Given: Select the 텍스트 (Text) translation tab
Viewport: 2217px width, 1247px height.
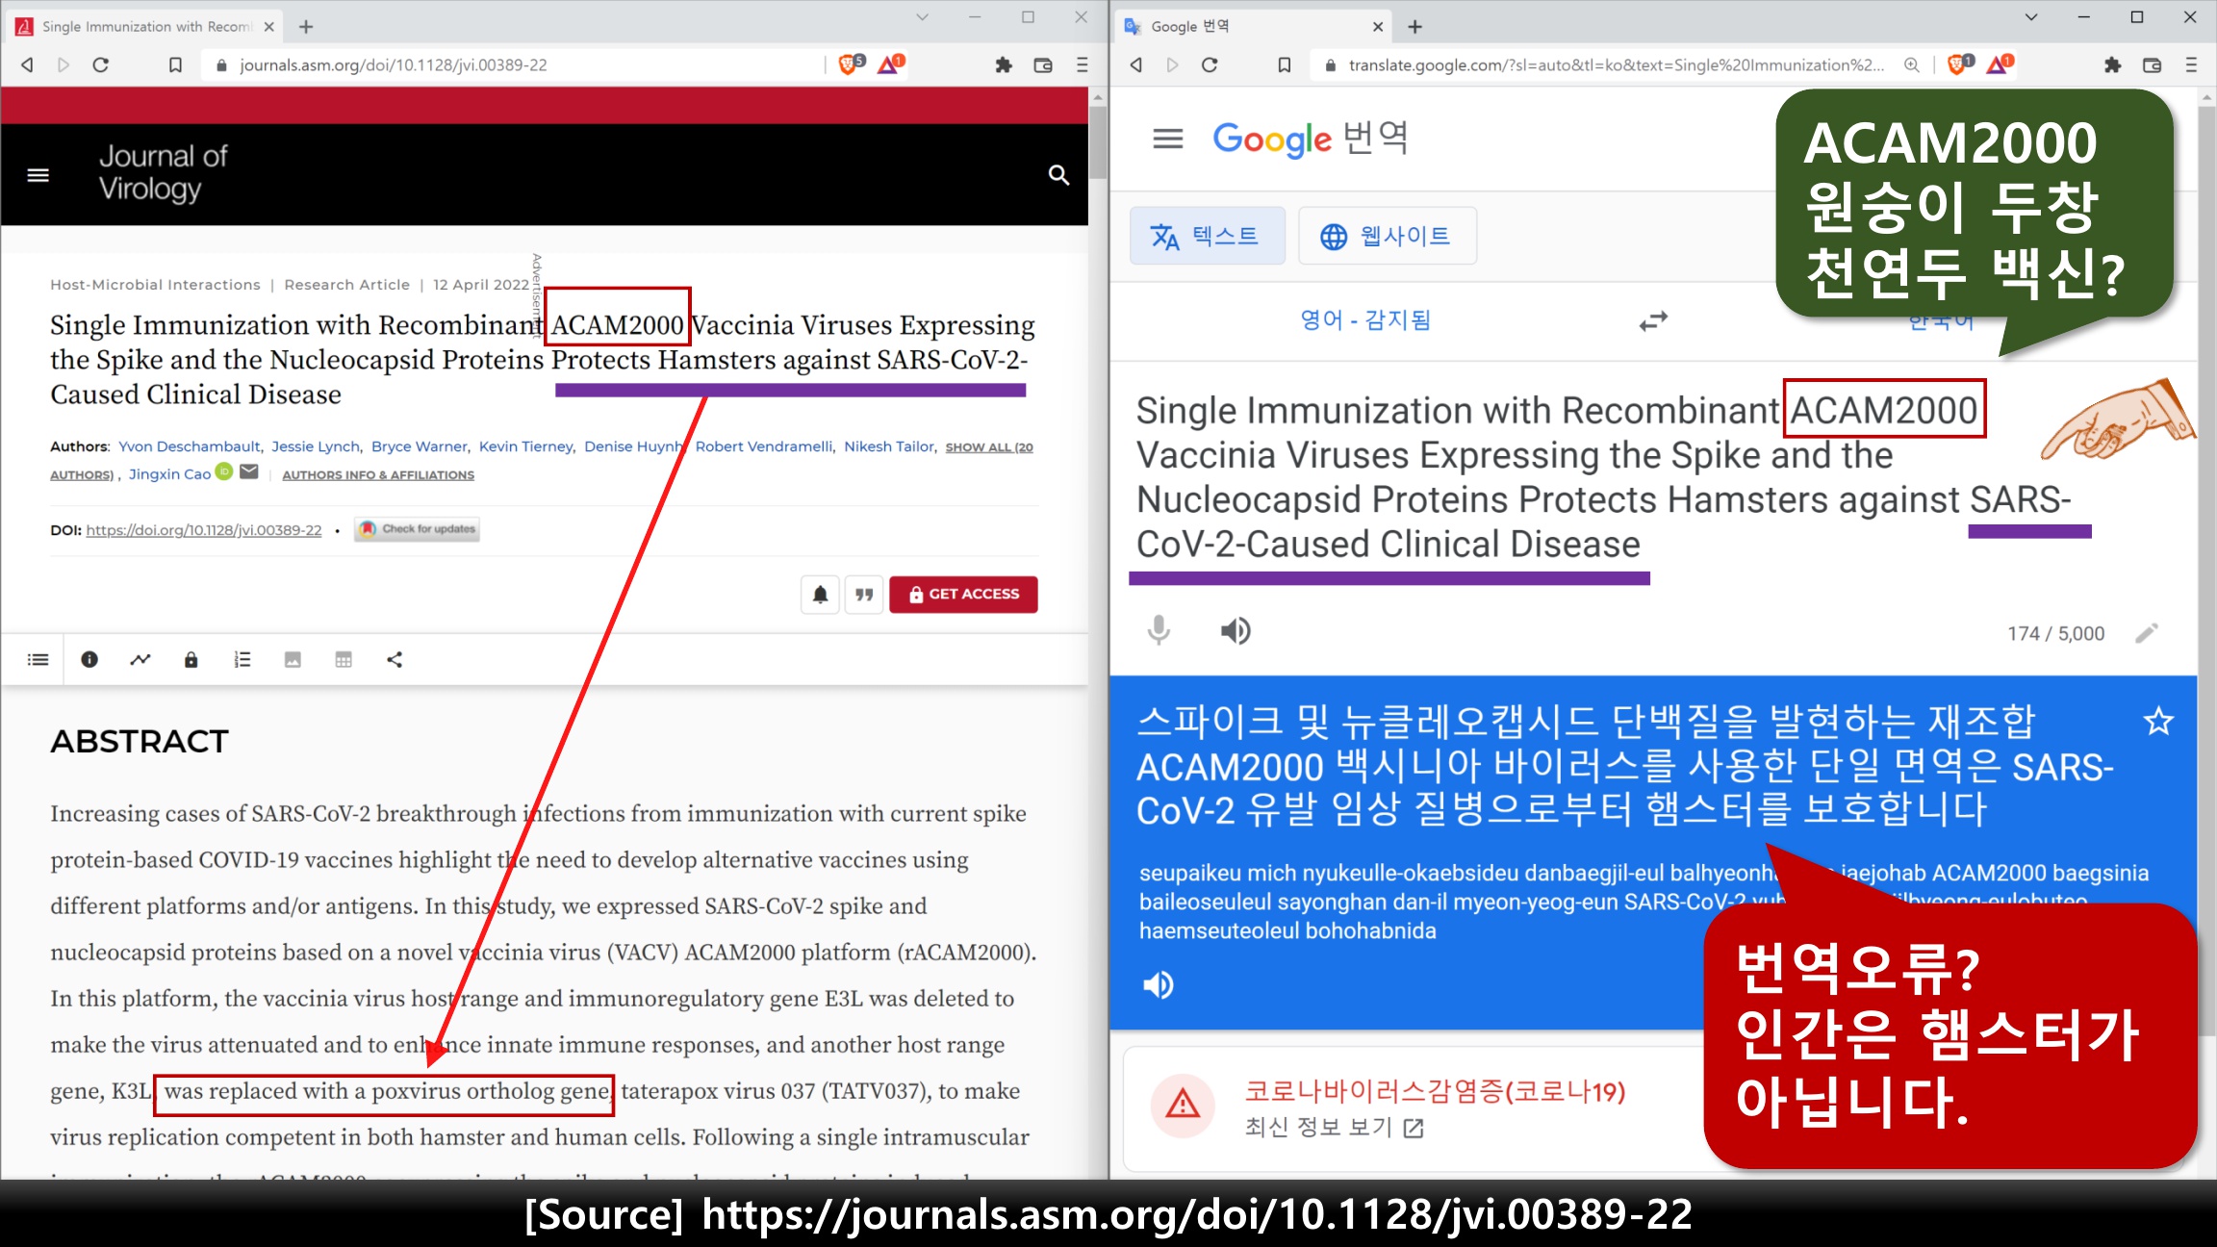Looking at the screenshot, I should 1207,236.
